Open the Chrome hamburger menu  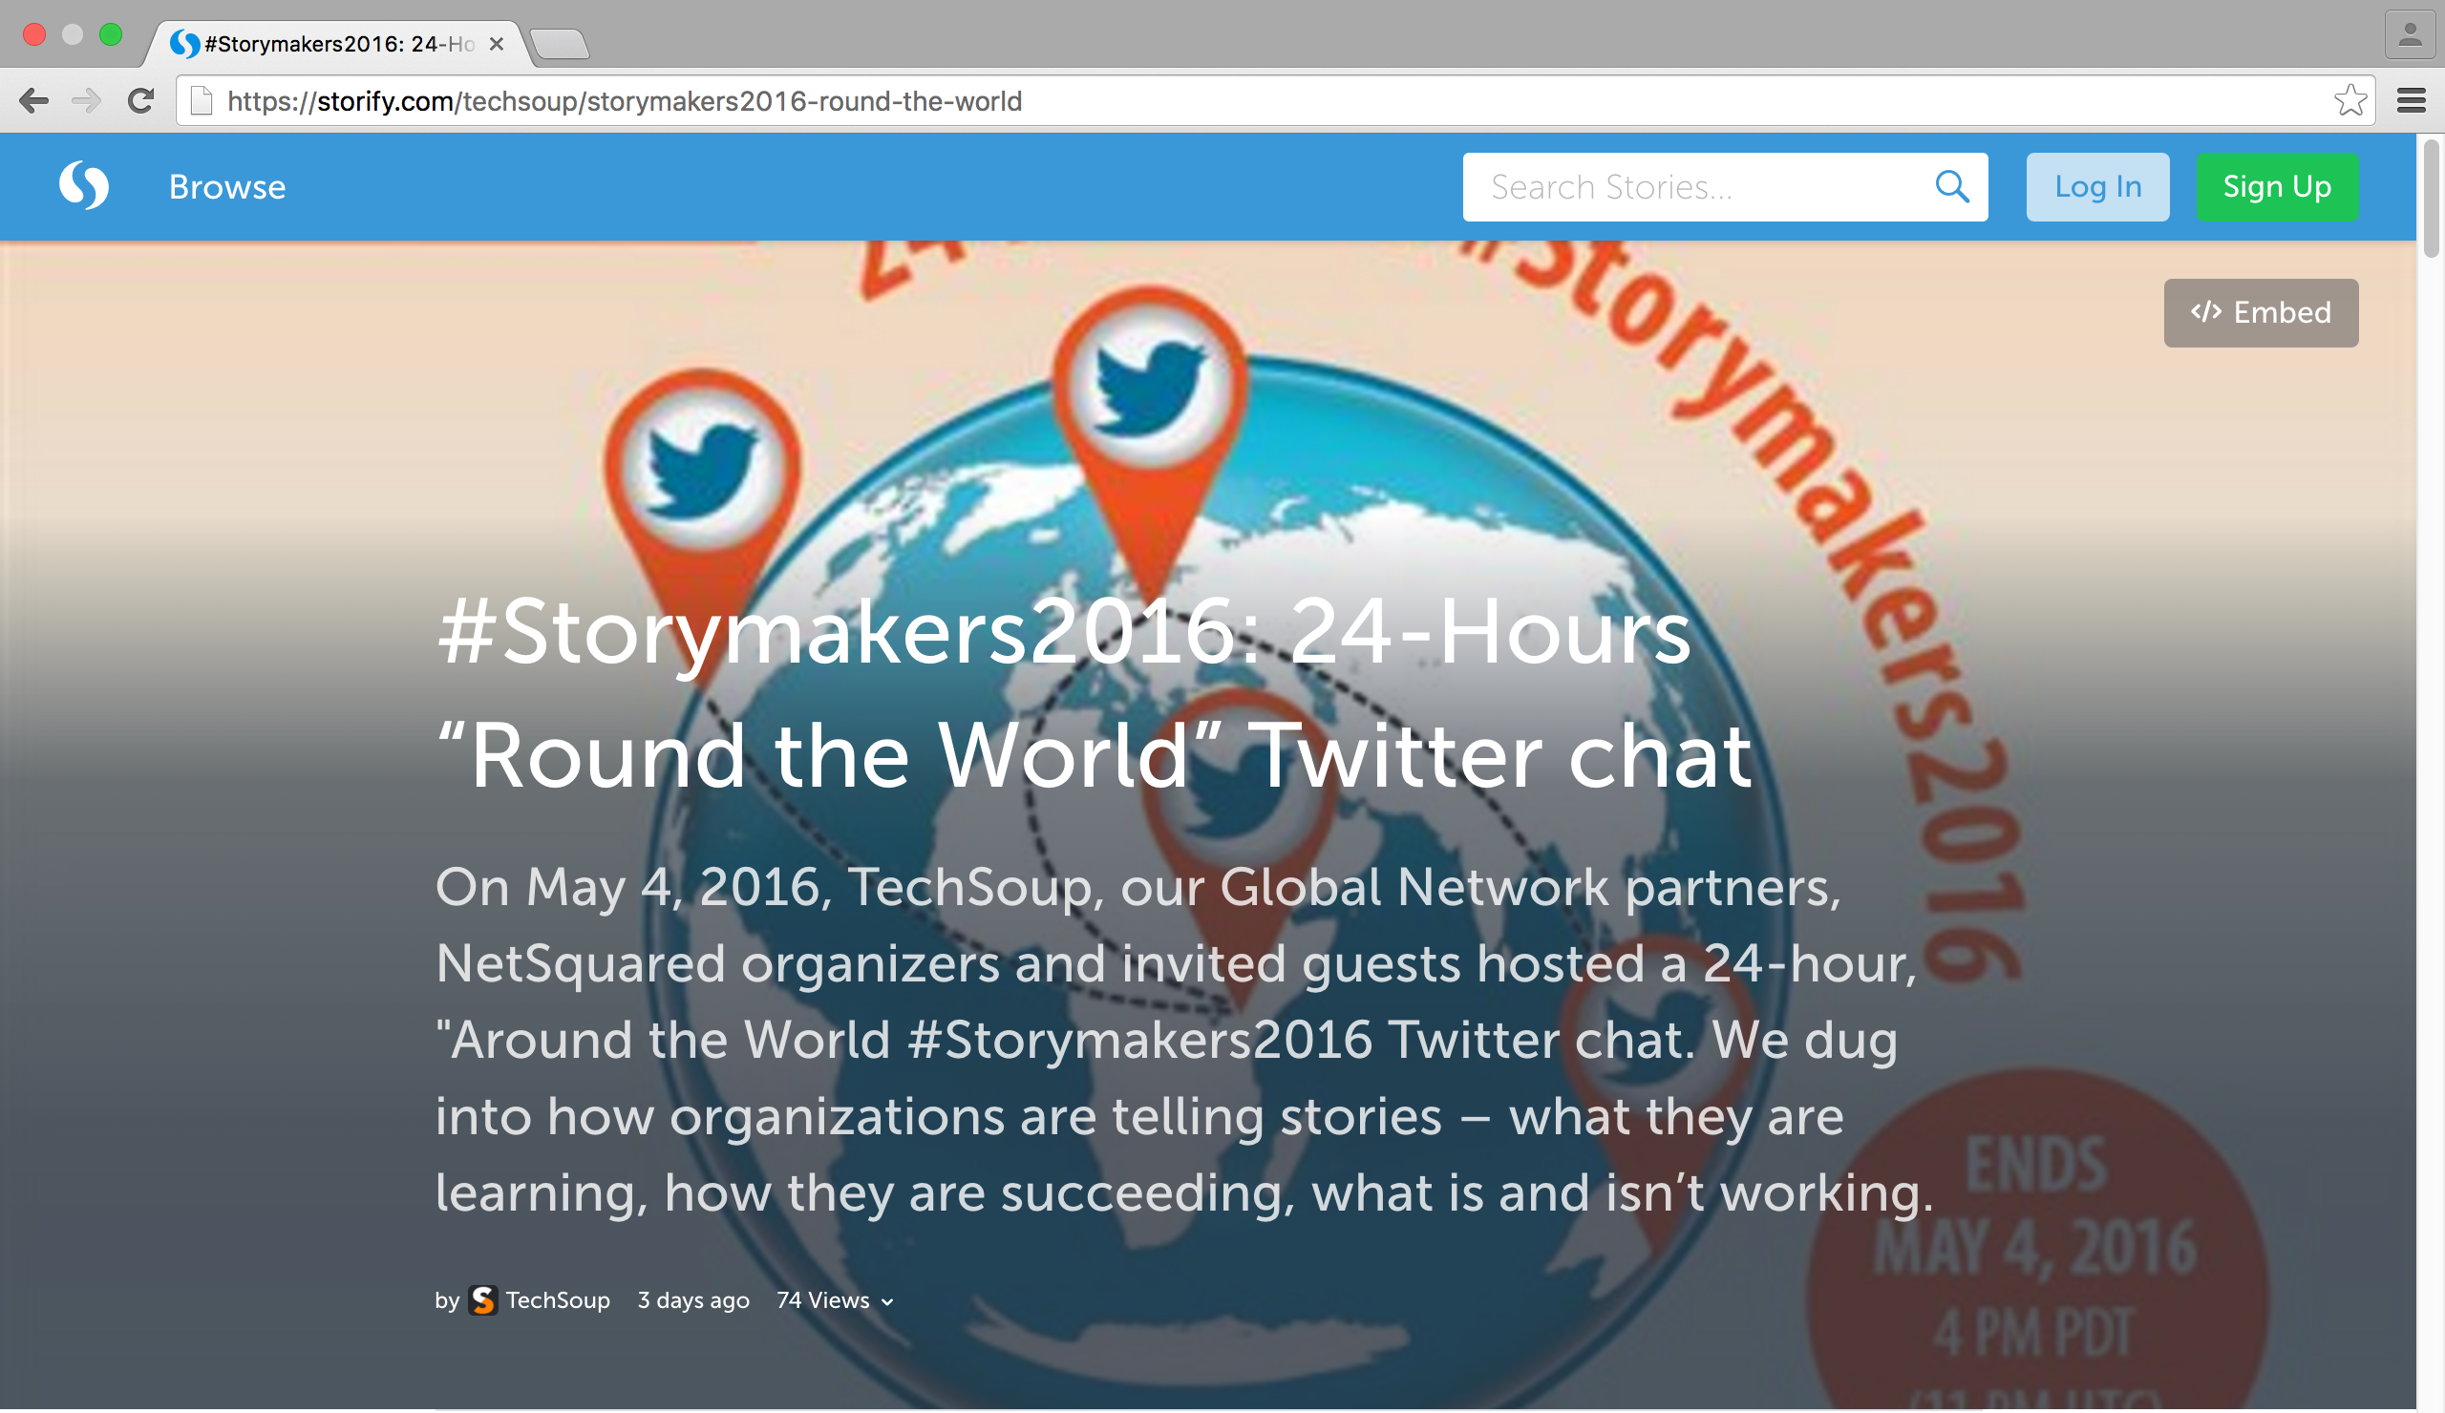(x=2411, y=100)
